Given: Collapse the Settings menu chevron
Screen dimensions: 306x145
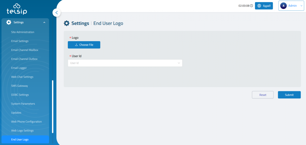Looking at the screenshot, I should pyautogui.click(x=44, y=22).
